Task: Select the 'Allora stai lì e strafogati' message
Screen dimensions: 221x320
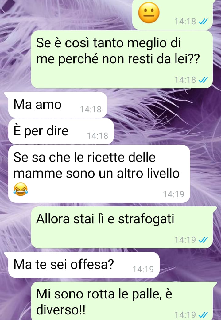Action: pos(122,227)
